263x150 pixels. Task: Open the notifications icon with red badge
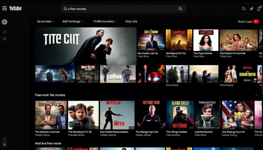[x=259, y=8]
